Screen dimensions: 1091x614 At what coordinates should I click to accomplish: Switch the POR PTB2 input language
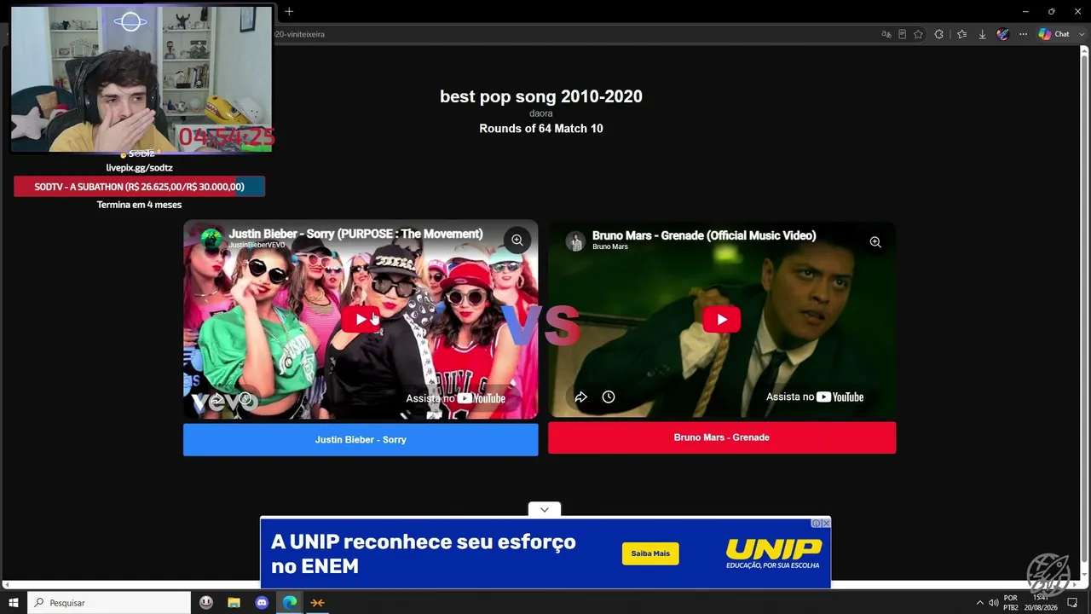(x=1011, y=603)
